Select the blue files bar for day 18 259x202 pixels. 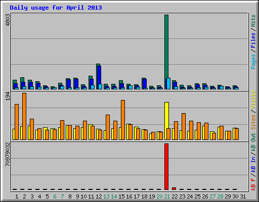(x=145, y=84)
